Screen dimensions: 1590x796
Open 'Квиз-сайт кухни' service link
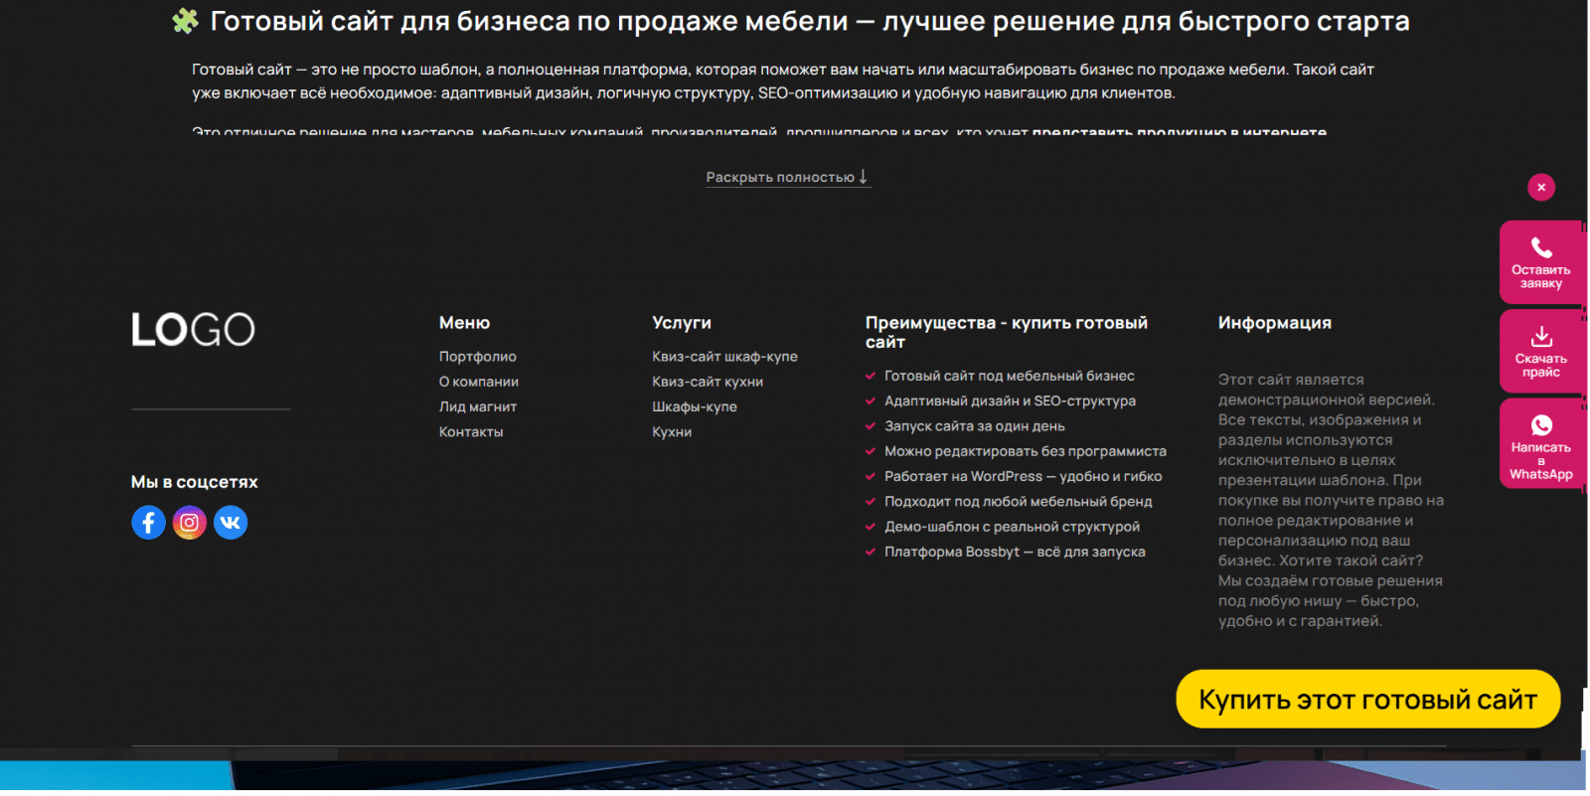[708, 382]
